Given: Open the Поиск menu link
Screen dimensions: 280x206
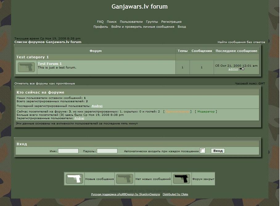Looking at the screenshot, I should click(112, 22).
